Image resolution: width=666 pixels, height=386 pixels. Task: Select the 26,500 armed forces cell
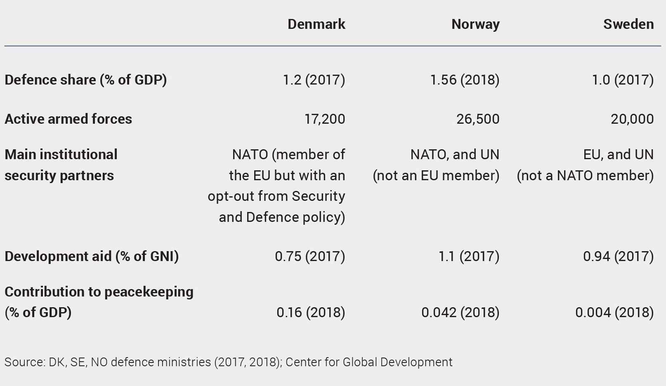pos(477,119)
